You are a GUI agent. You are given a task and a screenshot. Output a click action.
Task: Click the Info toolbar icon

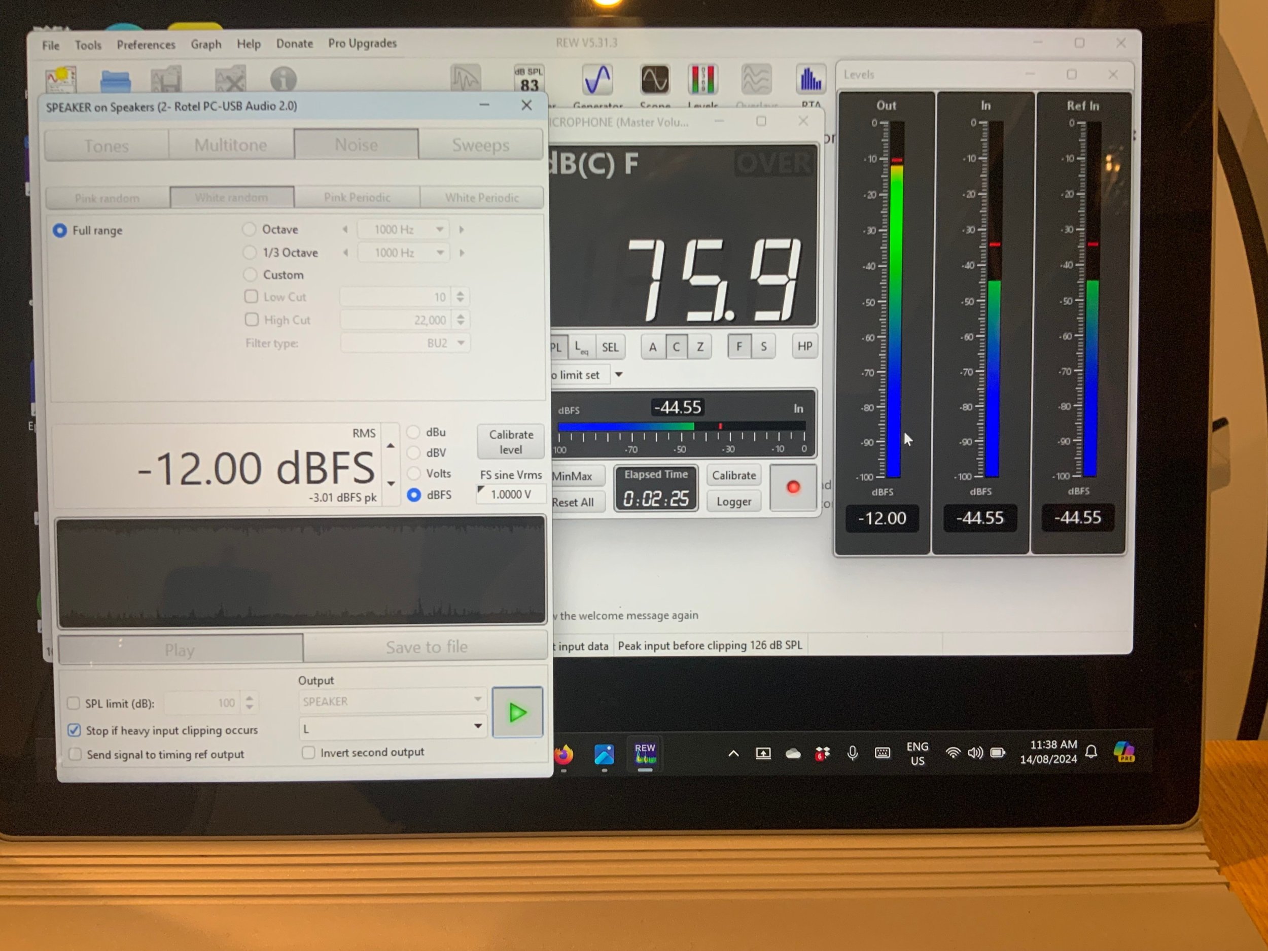[x=283, y=80]
